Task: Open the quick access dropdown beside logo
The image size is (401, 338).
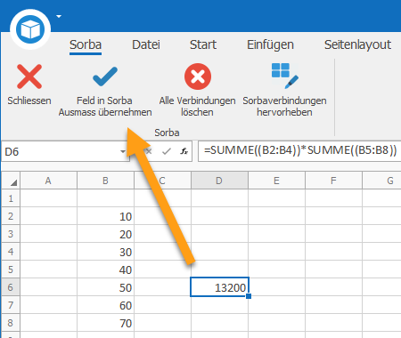Action: pyautogui.click(x=59, y=16)
